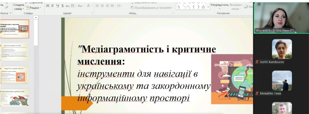Viewport: 309px width, 114px height.
Task: Click text українському та закордонному
Action: point(144,87)
